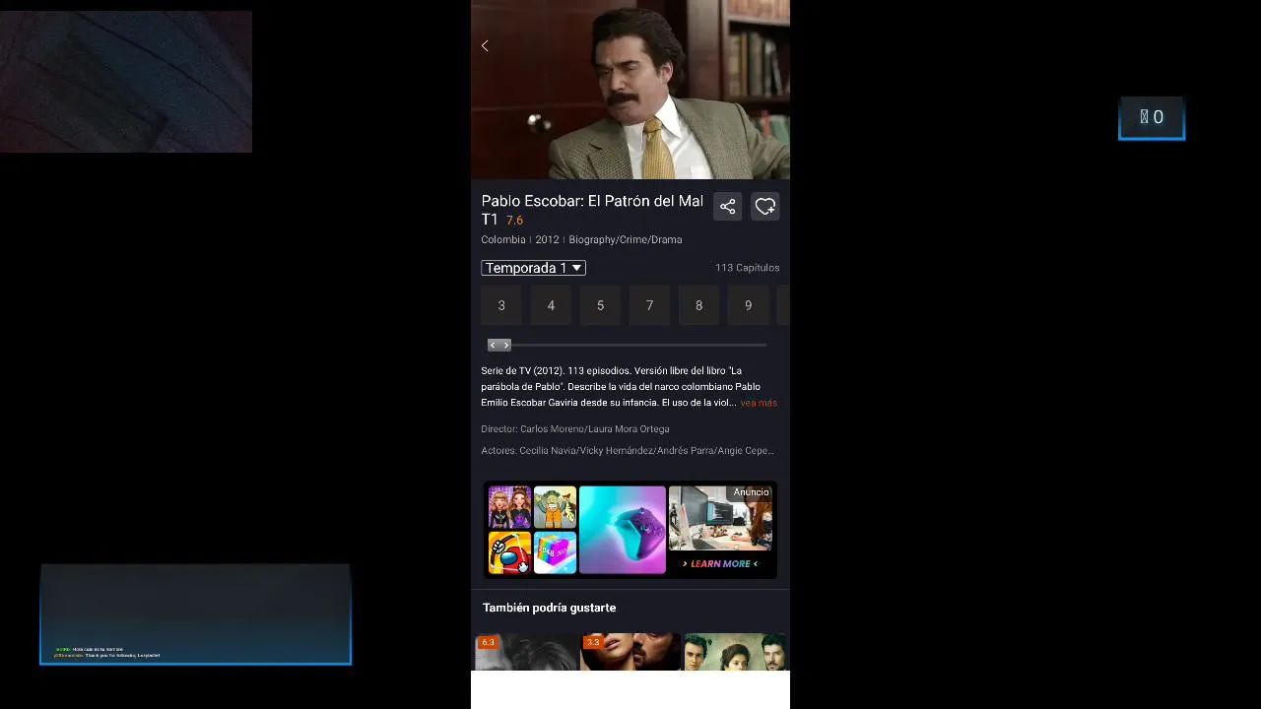Click the LEARN MORE ad link

pos(720,564)
